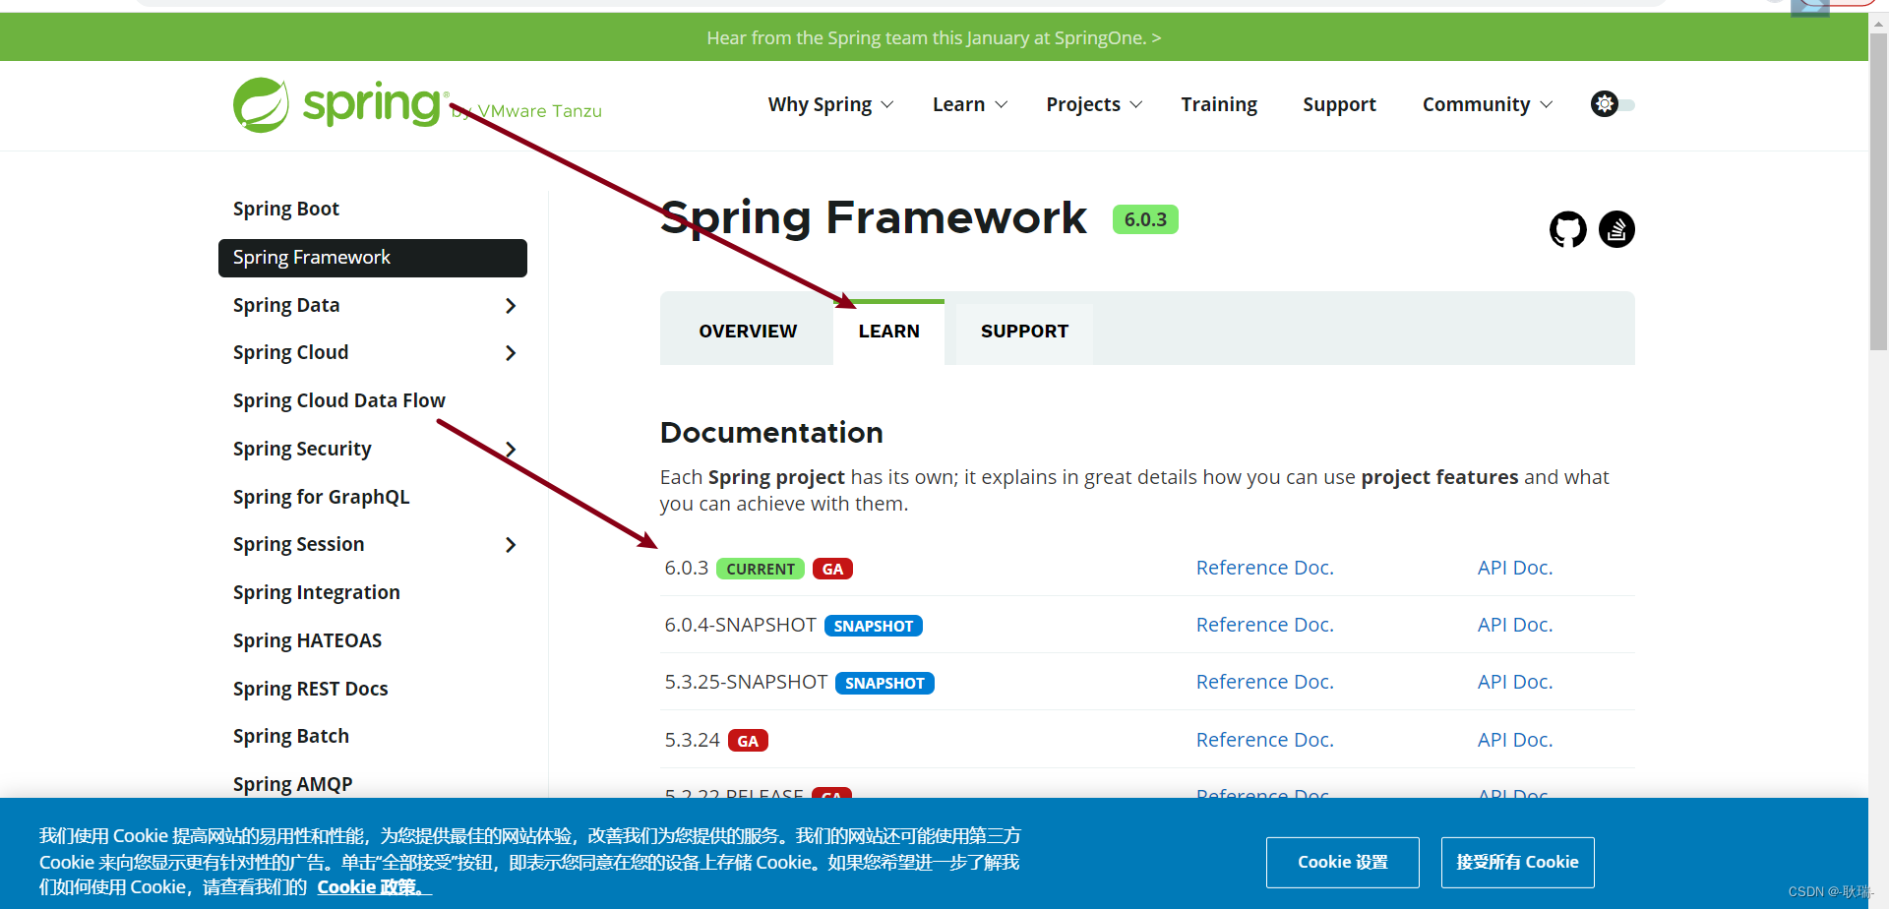
Task: Open Reference Doc. for version 6.0.3
Action: (1264, 568)
